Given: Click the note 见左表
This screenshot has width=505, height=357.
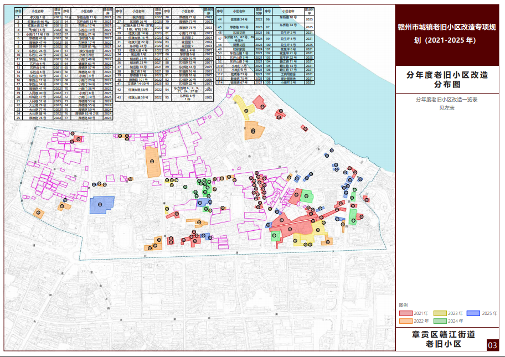Looking at the screenshot, I should coord(447,108).
